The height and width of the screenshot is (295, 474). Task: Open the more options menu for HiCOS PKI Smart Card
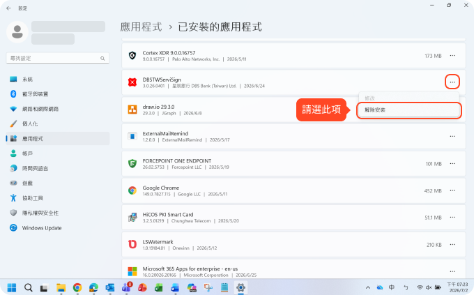[452, 218]
